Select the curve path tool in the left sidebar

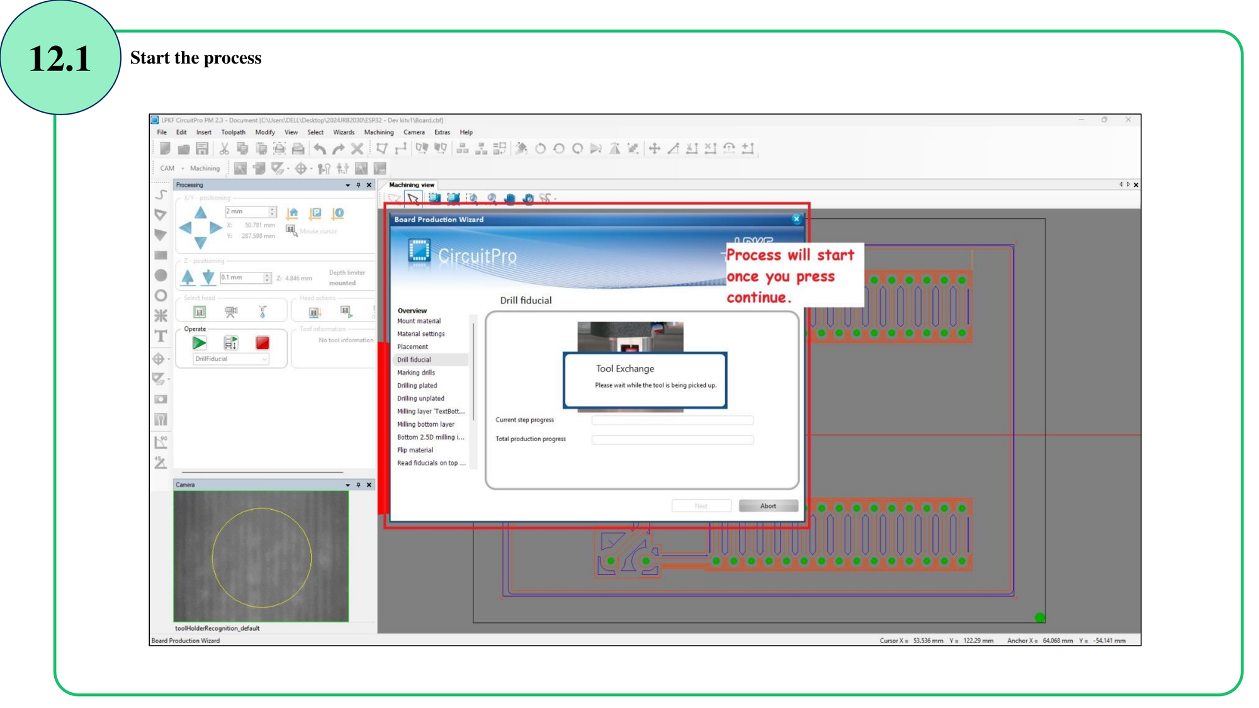161,194
